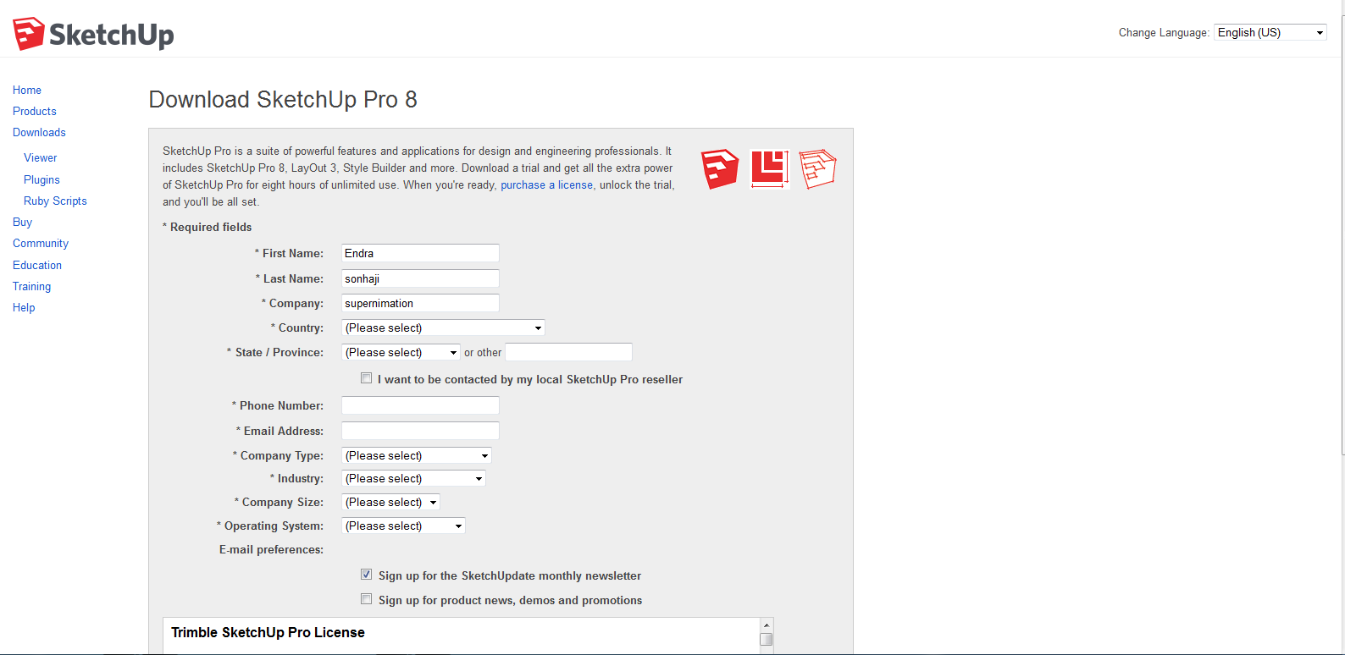Click the Company field containing supernimation
This screenshot has width=1345, height=655.
(x=420, y=303)
